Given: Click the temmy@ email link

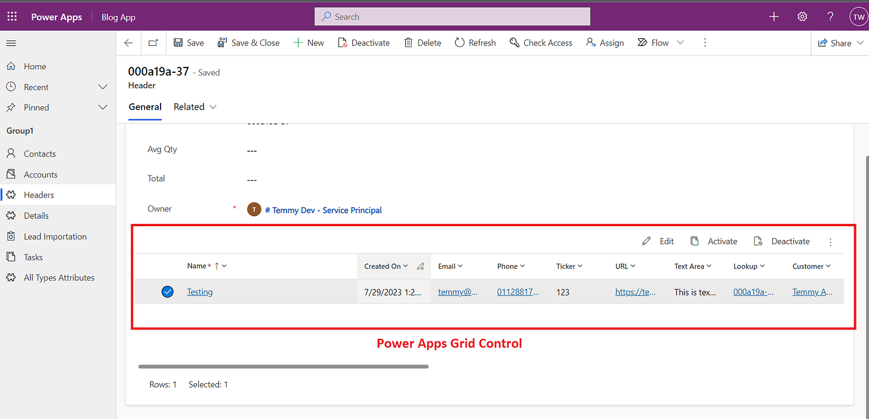Looking at the screenshot, I should pos(458,292).
